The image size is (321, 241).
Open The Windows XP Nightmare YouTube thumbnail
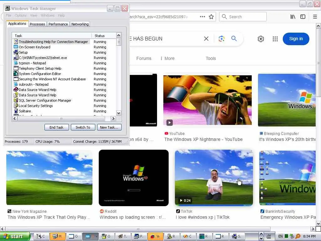[208, 100]
